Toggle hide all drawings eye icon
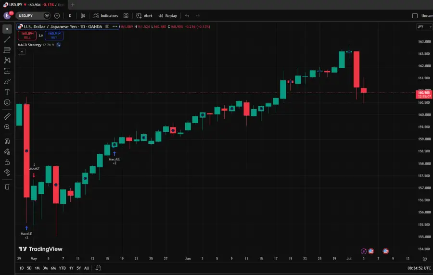The width and height of the screenshot is (433, 275). tap(7, 173)
